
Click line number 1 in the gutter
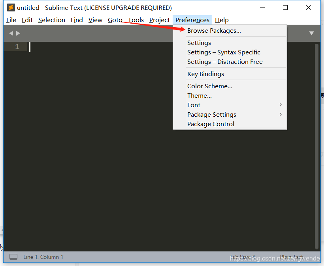click(x=17, y=47)
